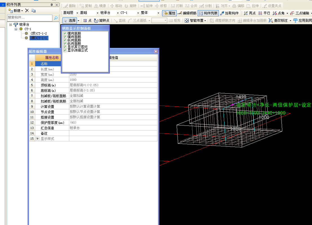Click the 拉伸 (stretch) tool
The height and width of the screenshot is (225, 312).
tap(253, 6)
